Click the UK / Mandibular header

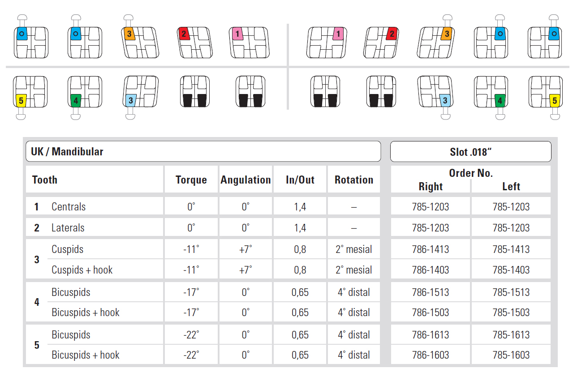point(203,152)
